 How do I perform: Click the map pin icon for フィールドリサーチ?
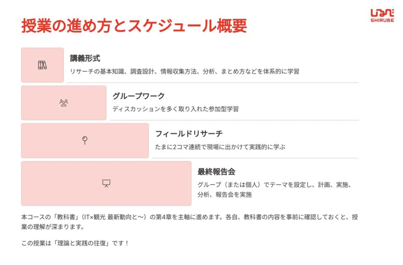coord(85,140)
